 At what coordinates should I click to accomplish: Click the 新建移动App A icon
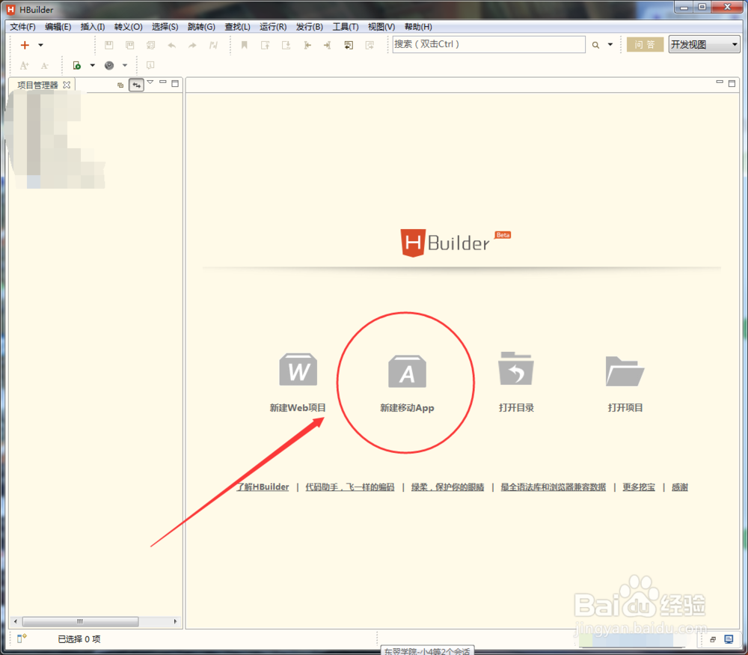tap(407, 371)
